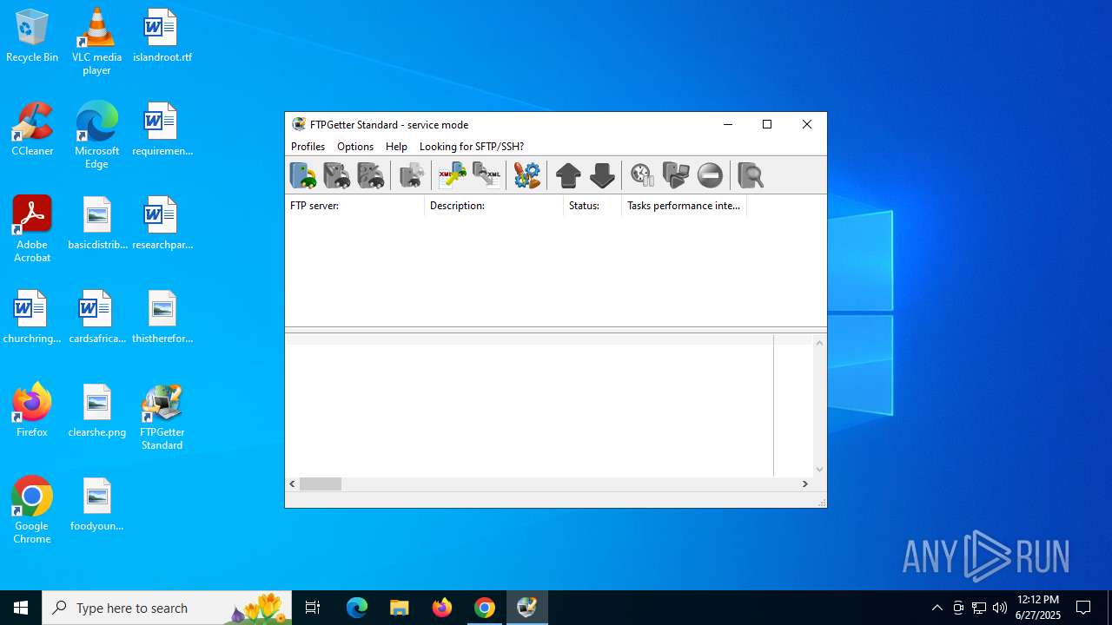This screenshot has height=625, width=1112.
Task: Open the Looking for SFTP/SSH? menu
Action: 472,147
